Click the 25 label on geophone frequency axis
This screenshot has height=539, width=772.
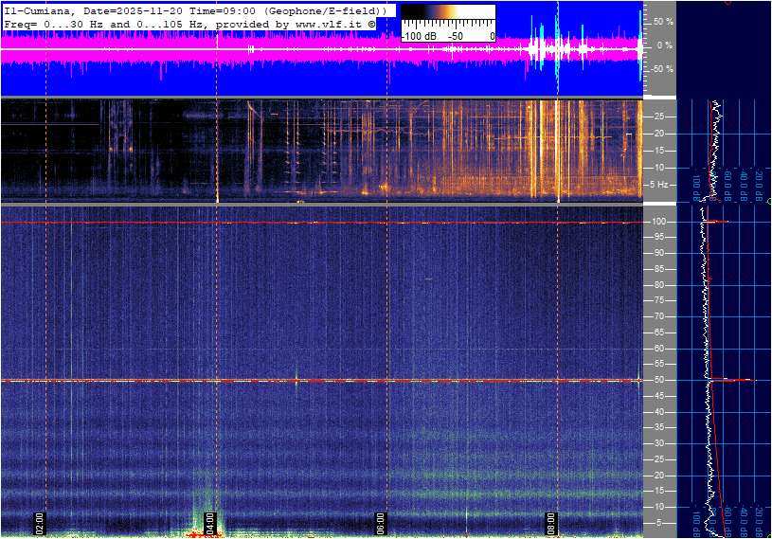click(660, 117)
